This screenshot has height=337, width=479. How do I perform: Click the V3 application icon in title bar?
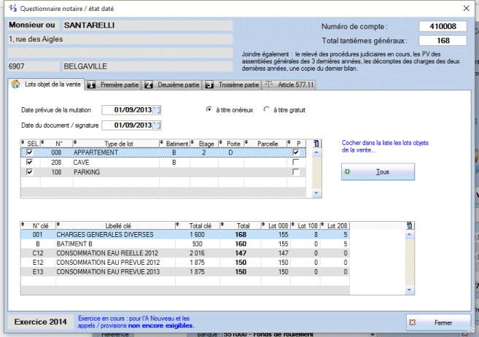(12, 8)
